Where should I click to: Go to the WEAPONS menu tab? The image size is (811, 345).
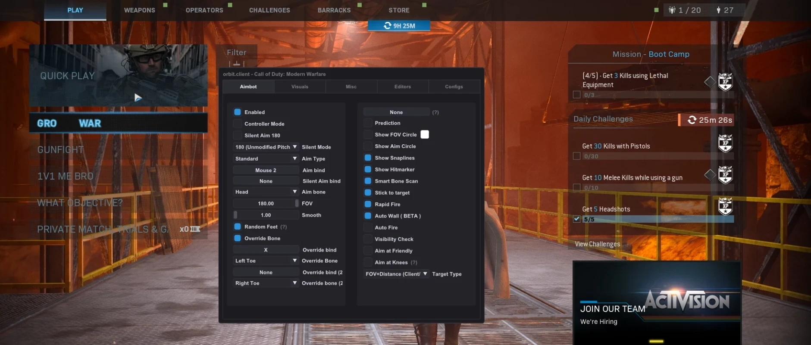pos(140,10)
